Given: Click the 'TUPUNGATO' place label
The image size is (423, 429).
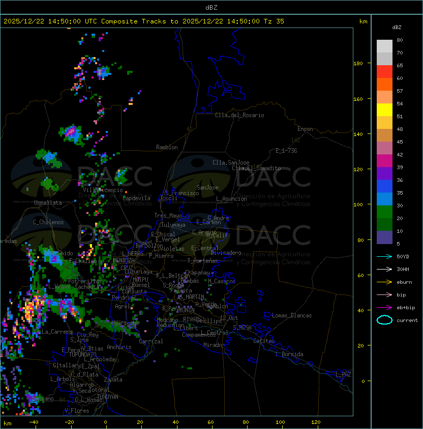Looking at the screenshot, I should pos(82,355).
